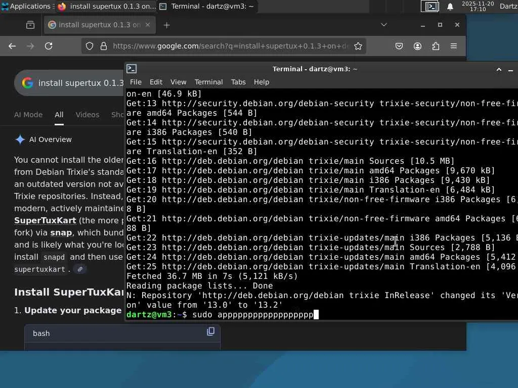Viewport: 518px width, 388px height.
Task: Follow the SuperTuxKart link in AI Overview
Action: (x=45, y=220)
